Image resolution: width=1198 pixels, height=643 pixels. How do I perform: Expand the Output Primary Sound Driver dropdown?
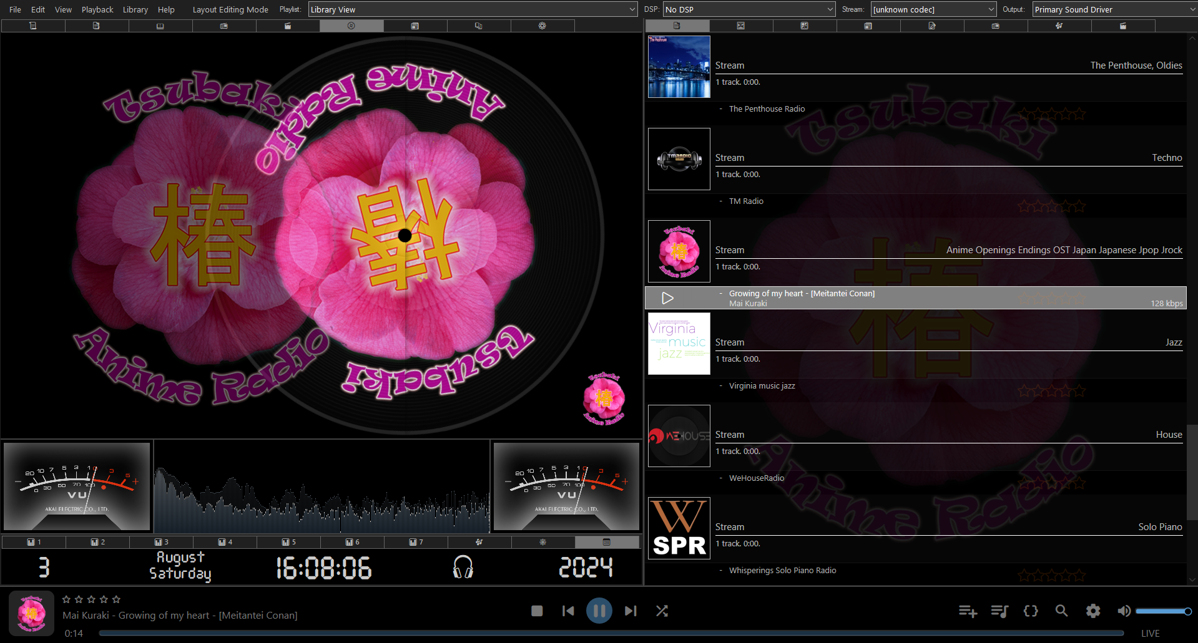point(1115,9)
